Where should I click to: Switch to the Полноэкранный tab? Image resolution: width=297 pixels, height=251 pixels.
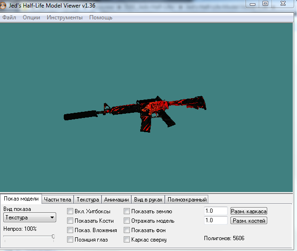187,200
